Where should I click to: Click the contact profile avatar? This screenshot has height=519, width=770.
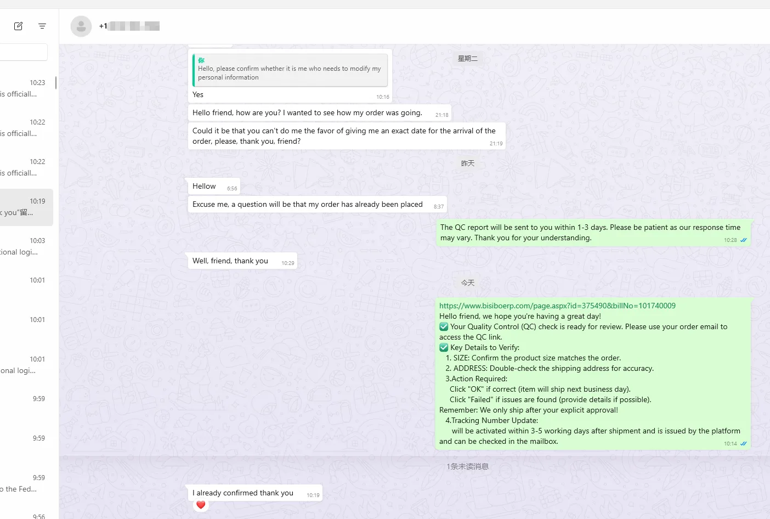(81, 26)
